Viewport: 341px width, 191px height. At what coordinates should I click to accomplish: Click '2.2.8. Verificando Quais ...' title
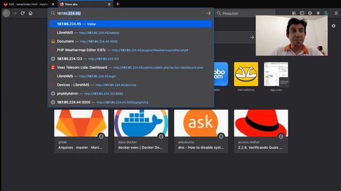coord(260,147)
